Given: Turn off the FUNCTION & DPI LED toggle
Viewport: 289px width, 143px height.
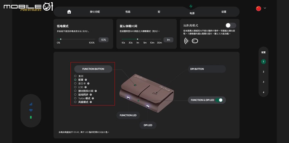Looking at the screenshot, I should [219, 100].
